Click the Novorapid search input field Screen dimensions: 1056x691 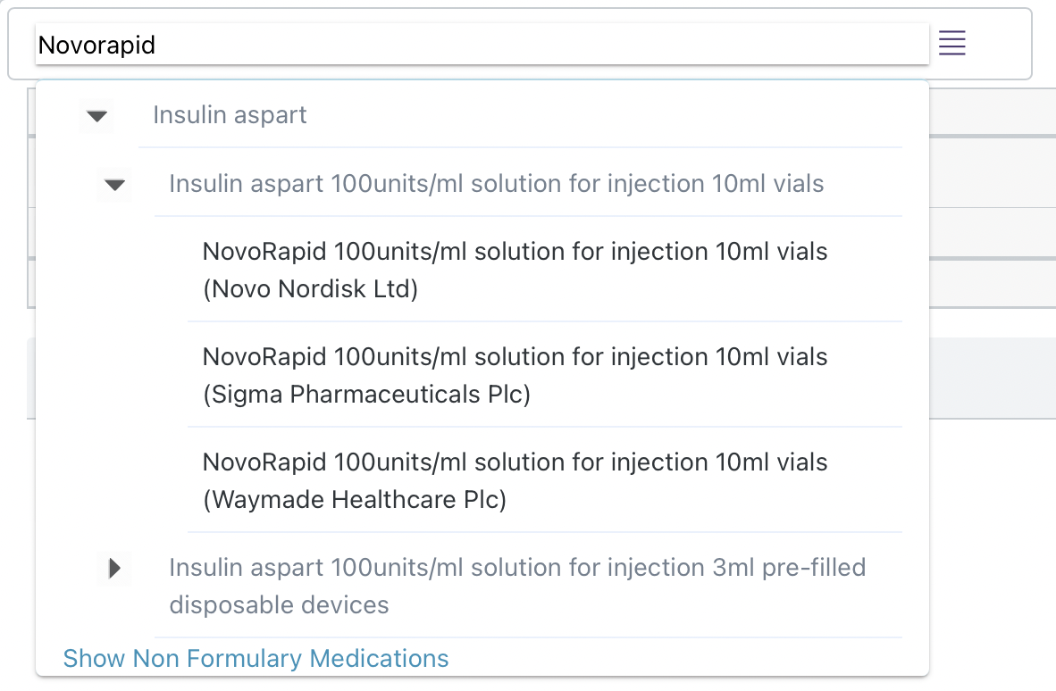[481, 45]
